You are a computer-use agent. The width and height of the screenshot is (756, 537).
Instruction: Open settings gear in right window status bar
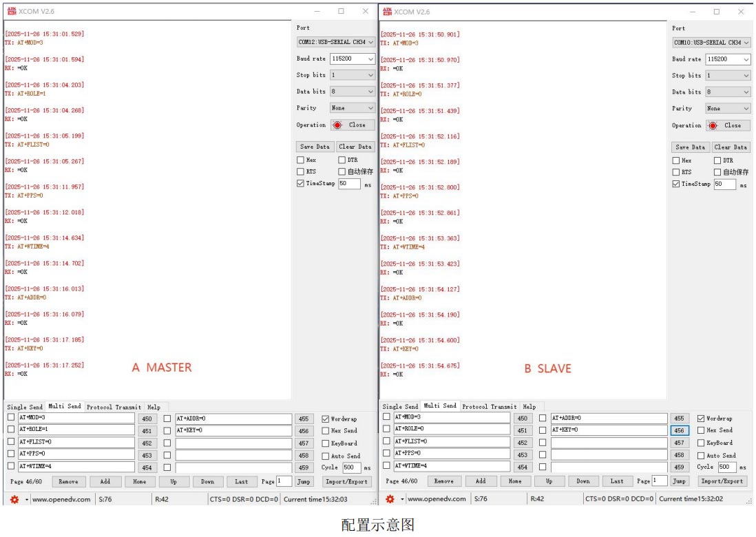tap(390, 499)
